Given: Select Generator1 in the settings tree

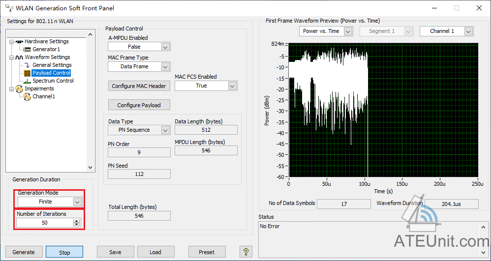Looking at the screenshot, I should pos(46,49).
